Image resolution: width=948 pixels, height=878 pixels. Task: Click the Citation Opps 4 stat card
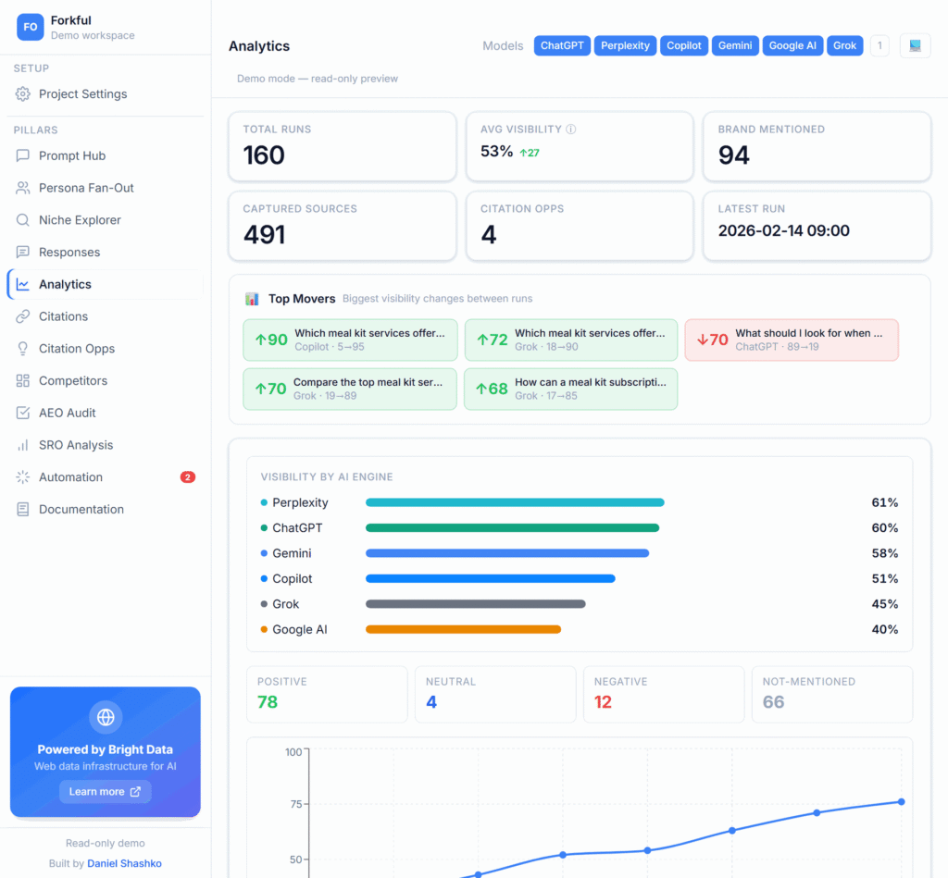(580, 226)
